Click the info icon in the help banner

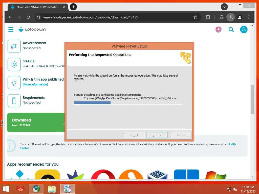(11, 146)
